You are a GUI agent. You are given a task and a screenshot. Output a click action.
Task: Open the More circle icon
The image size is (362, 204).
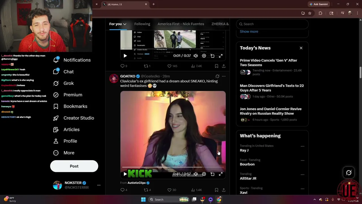tap(56, 153)
